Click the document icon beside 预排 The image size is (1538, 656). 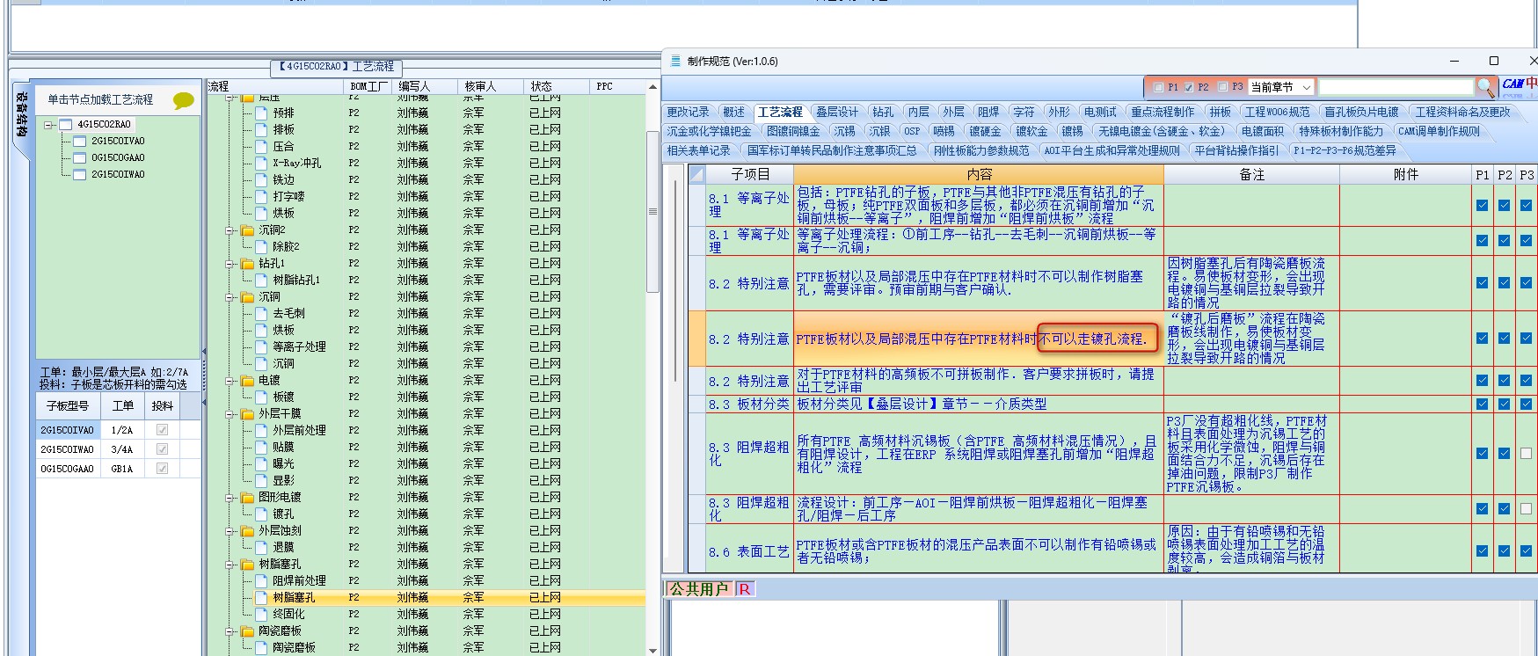pyautogui.click(x=261, y=113)
